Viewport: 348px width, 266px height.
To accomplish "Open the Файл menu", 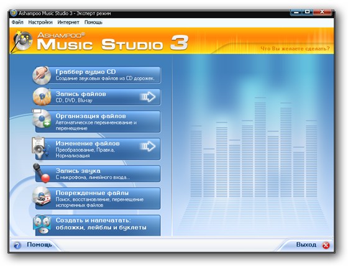I will click(x=17, y=22).
